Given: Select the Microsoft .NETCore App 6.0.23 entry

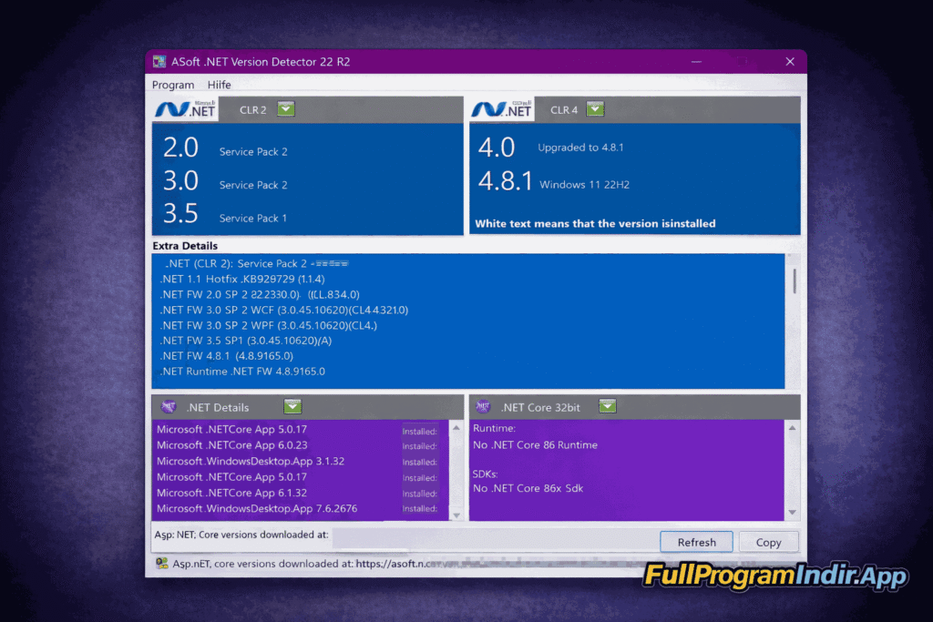Looking at the screenshot, I should (x=232, y=445).
